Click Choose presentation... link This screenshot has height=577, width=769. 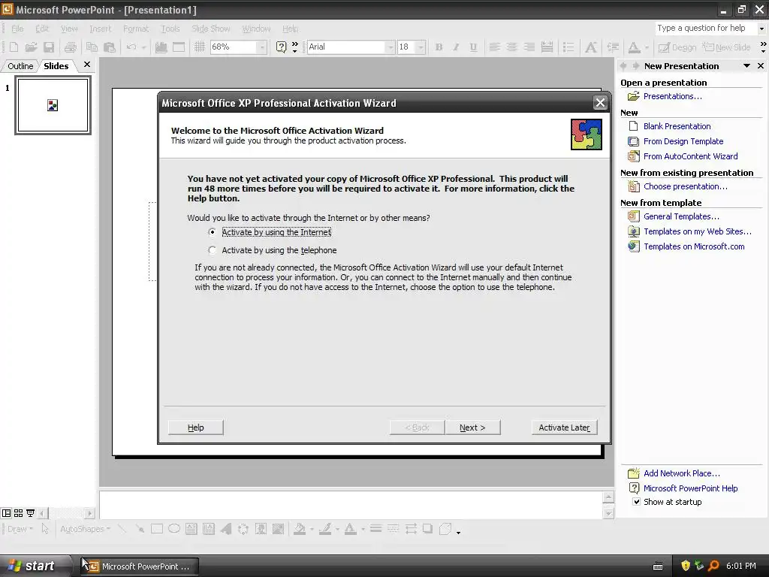(685, 186)
